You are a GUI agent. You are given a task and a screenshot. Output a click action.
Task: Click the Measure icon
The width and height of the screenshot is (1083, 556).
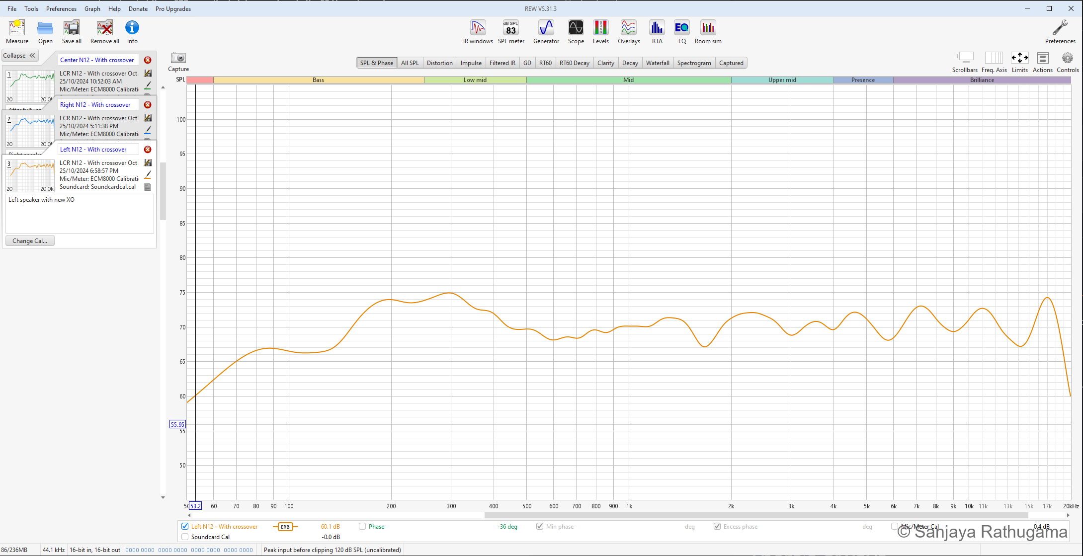tap(17, 28)
